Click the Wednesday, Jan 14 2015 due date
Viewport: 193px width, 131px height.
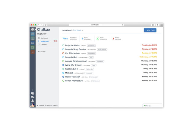pos(148,57)
